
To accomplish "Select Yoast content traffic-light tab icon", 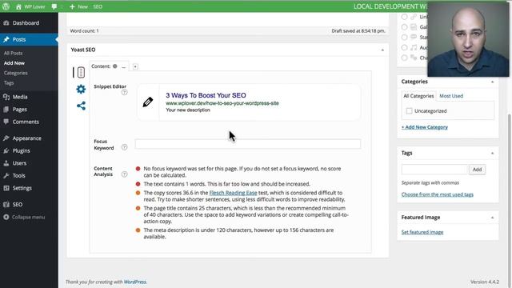I will point(81,73).
